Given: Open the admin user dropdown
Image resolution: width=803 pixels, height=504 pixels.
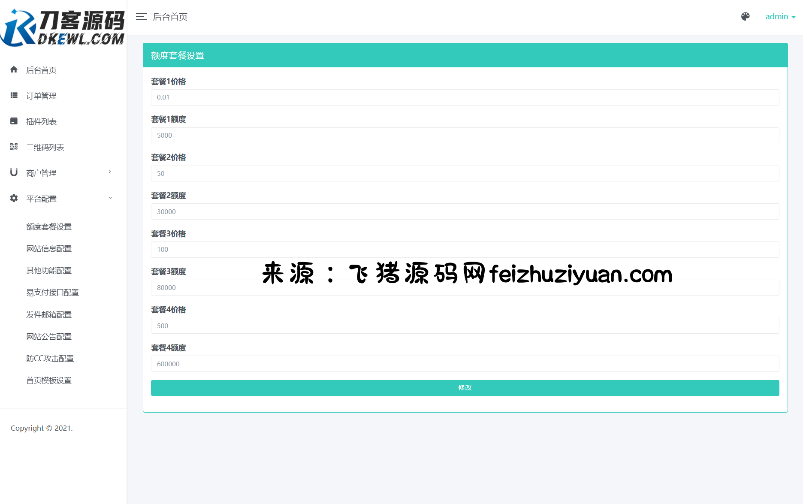Looking at the screenshot, I should click(780, 17).
